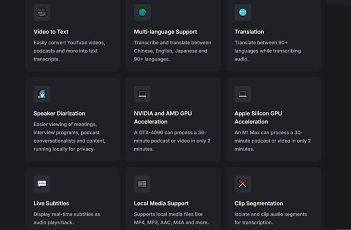
Task: Select the Live Subtitles heading
Action: pyautogui.click(x=51, y=203)
